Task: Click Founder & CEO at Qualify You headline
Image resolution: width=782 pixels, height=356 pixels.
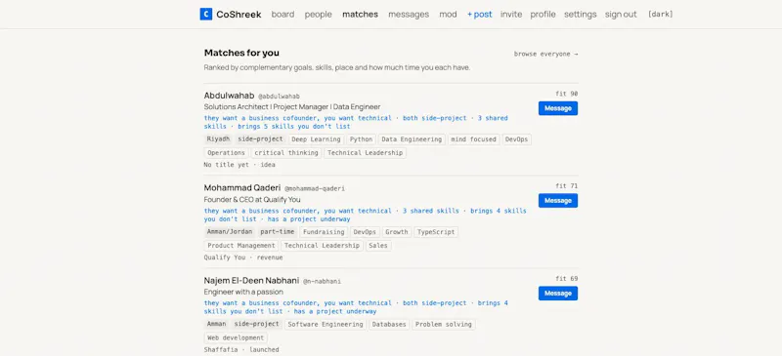Action: tap(252, 200)
